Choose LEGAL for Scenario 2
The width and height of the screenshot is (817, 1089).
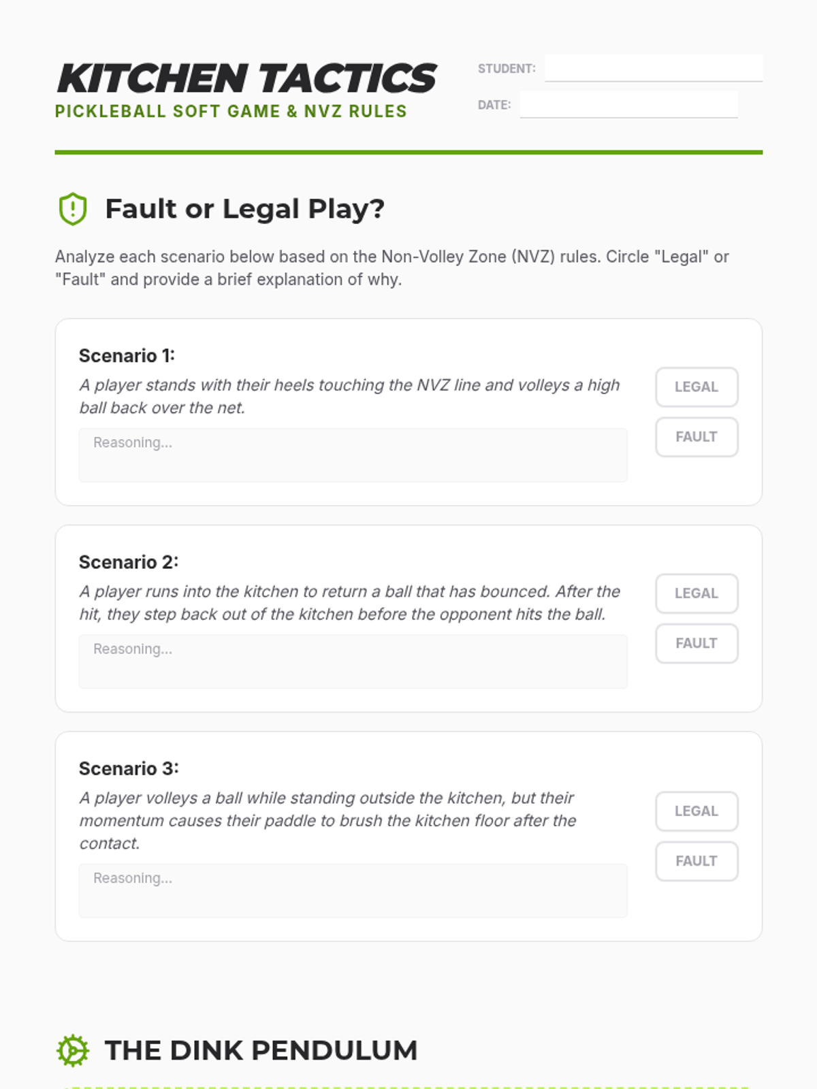[x=696, y=594]
